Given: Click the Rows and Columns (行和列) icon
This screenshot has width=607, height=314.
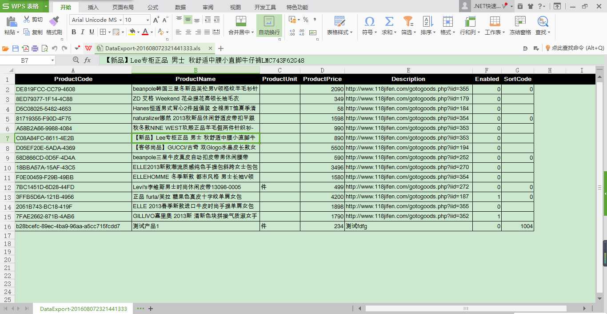Looking at the screenshot, I should tap(470, 21).
